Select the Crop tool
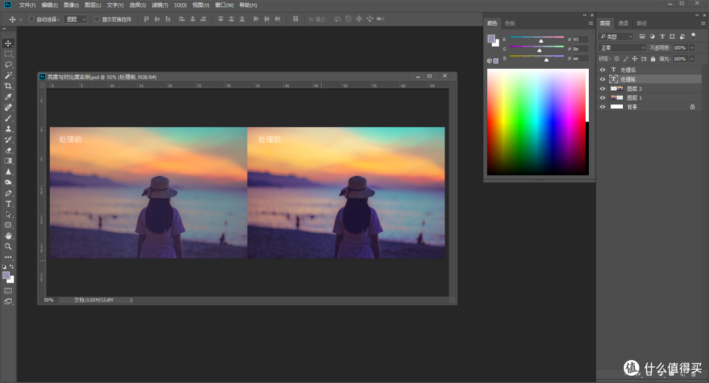Viewport: 709px width, 383px height. click(8, 86)
